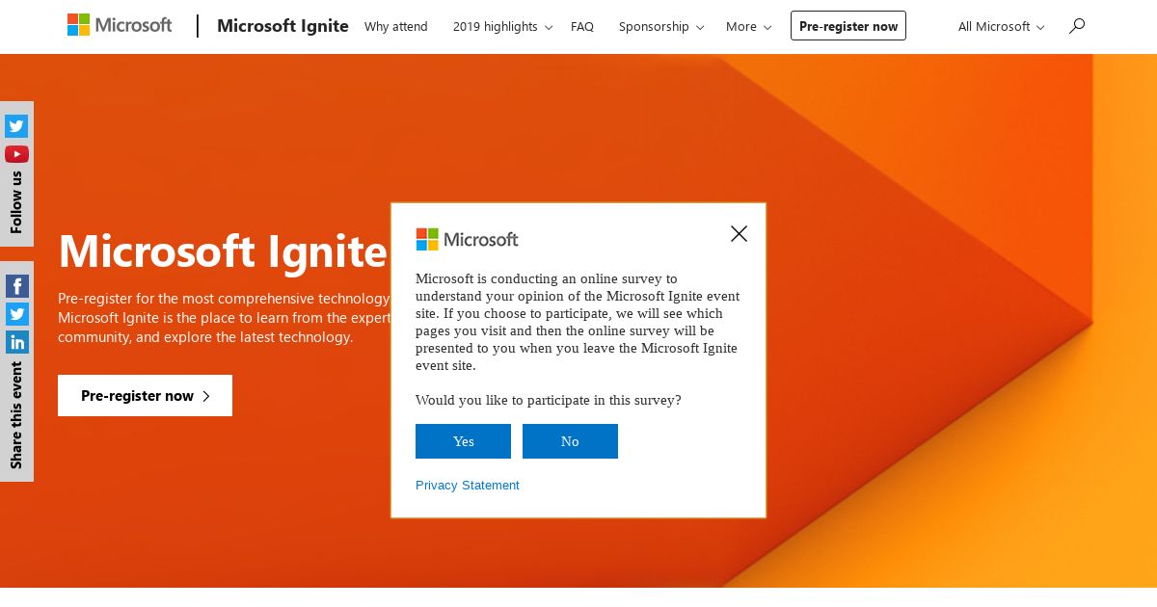Click the hero Pre-register now button
This screenshot has height=607, width=1157.
(145, 395)
